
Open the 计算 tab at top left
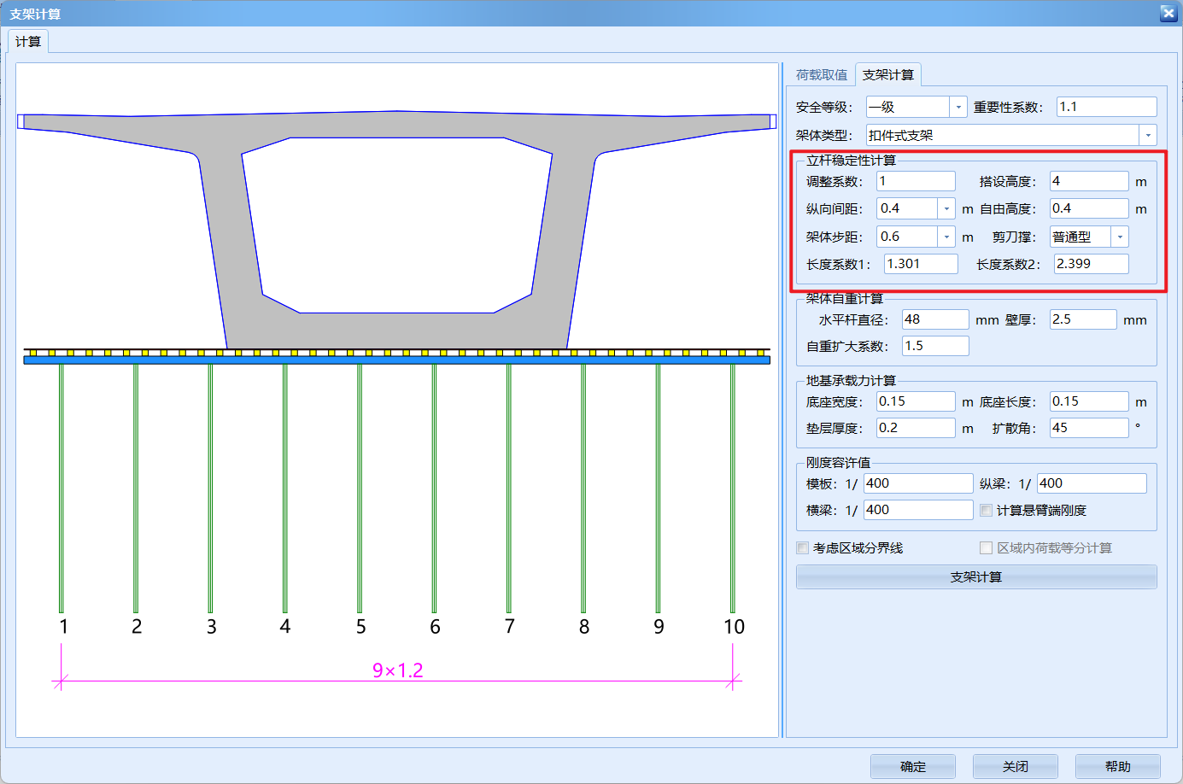(x=28, y=42)
